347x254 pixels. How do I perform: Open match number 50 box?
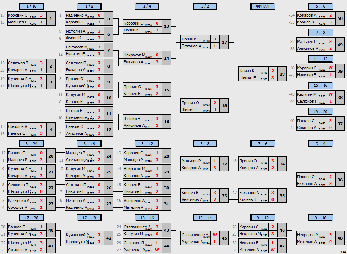[x=340, y=18]
